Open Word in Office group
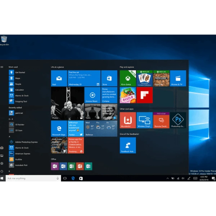This screenshot has width=216, height=216. pyautogui.click(x=63, y=166)
